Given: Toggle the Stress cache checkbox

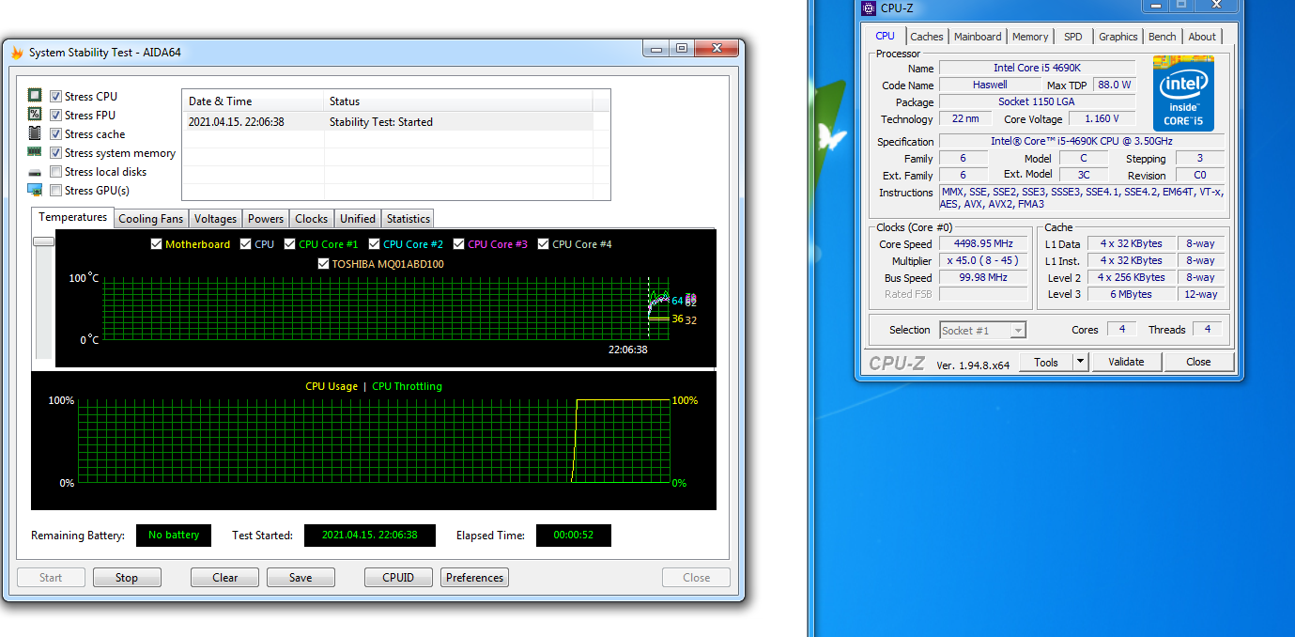Looking at the screenshot, I should 56,133.
